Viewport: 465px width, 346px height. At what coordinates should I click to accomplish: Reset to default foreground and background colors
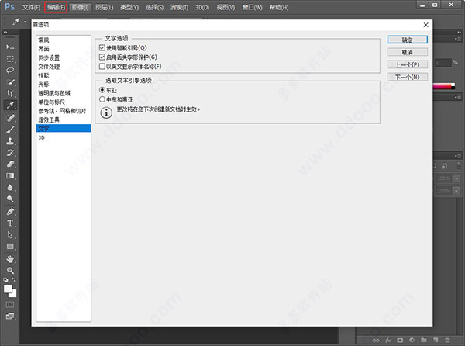click(x=5, y=279)
